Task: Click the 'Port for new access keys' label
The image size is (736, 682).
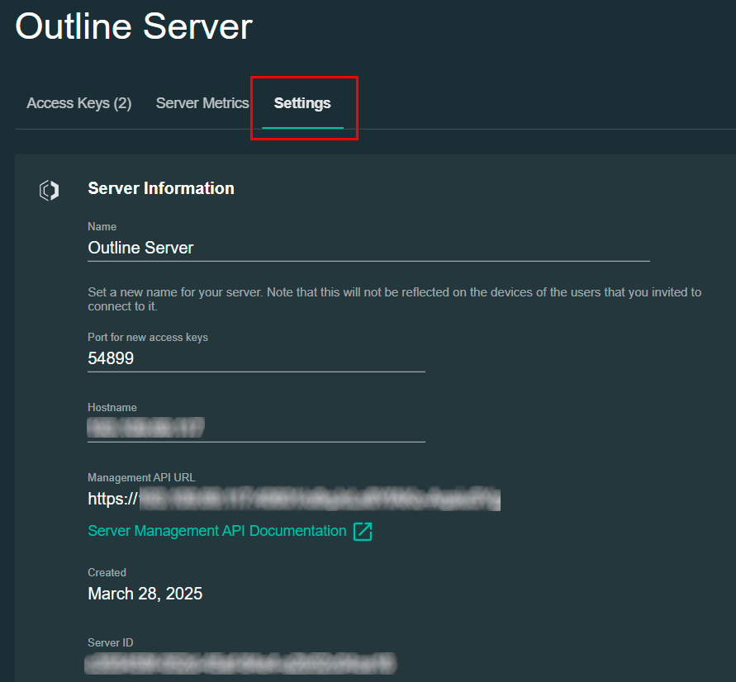Action: tap(148, 338)
